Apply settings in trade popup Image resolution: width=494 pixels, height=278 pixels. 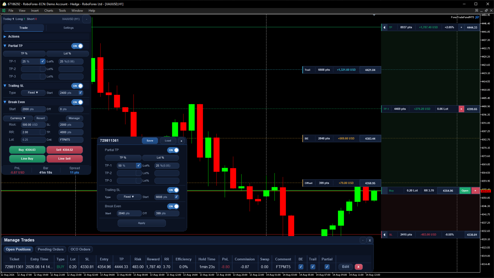pyautogui.click(x=142, y=223)
